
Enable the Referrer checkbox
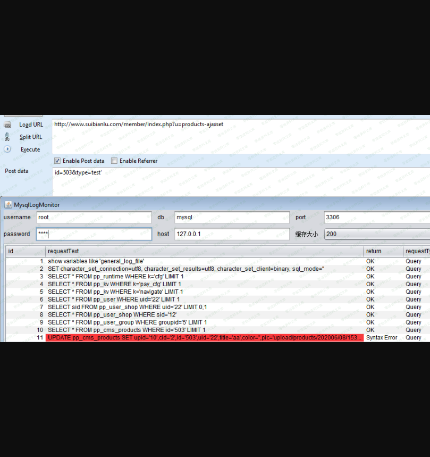coord(114,161)
